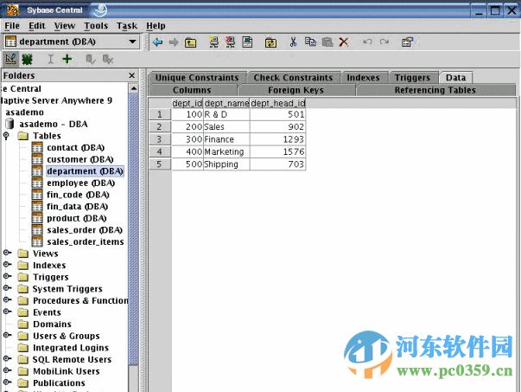521x392 pixels.
Task: Click the red X Delete icon
Action: [x=344, y=42]
